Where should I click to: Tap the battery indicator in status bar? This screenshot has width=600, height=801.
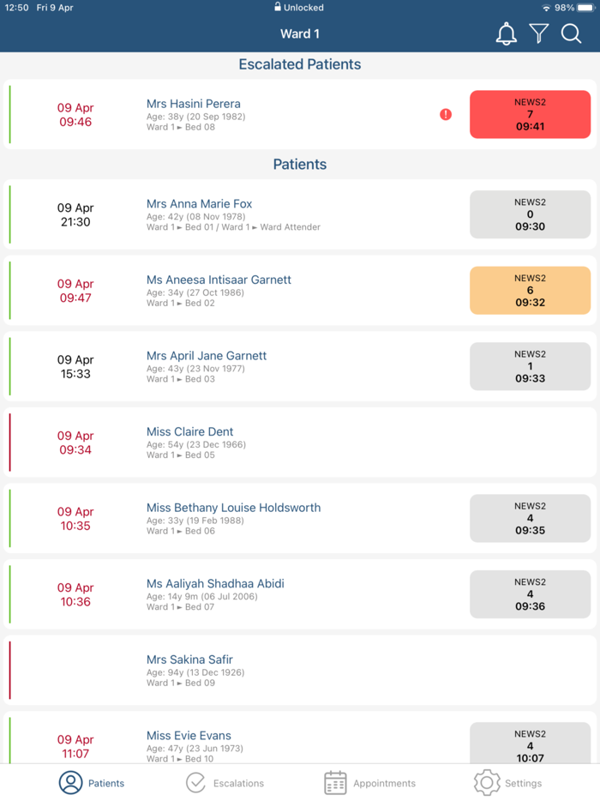tap(586, 8)
